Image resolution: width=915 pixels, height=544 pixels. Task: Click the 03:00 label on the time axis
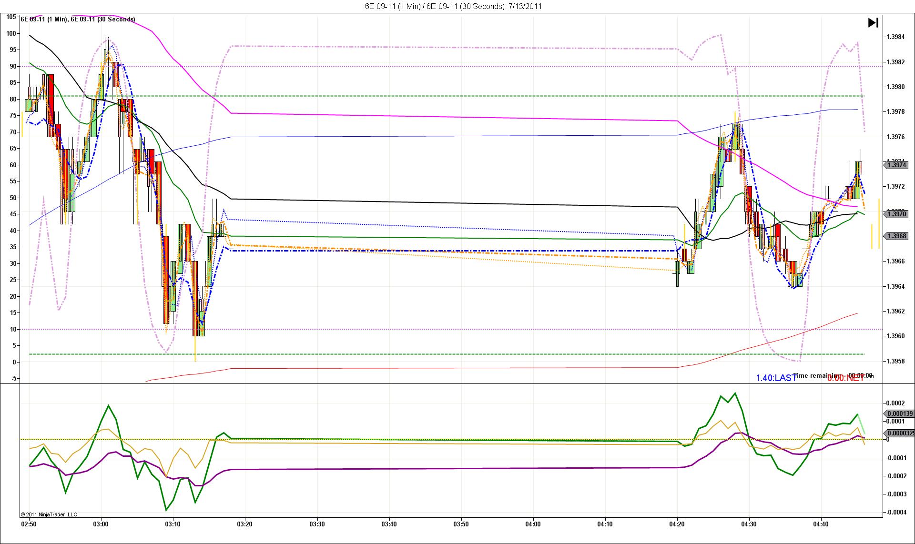(x=101, y=524)
